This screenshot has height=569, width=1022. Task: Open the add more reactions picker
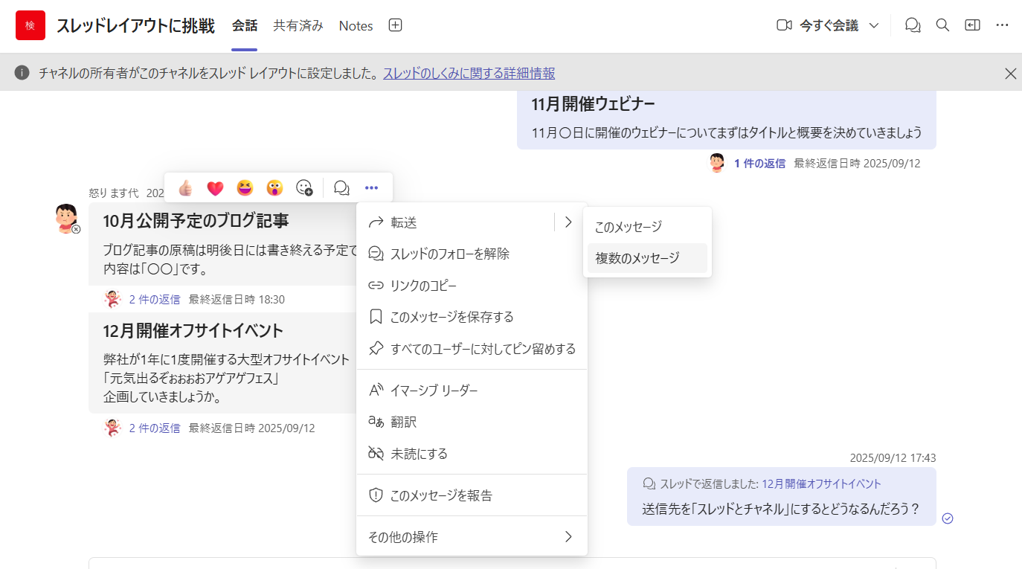304,188
